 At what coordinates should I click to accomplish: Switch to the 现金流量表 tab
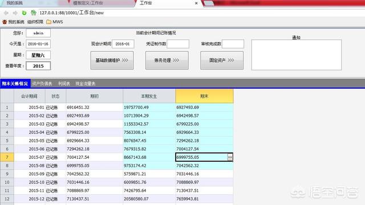pyautogui.click(x=85, y=84)
